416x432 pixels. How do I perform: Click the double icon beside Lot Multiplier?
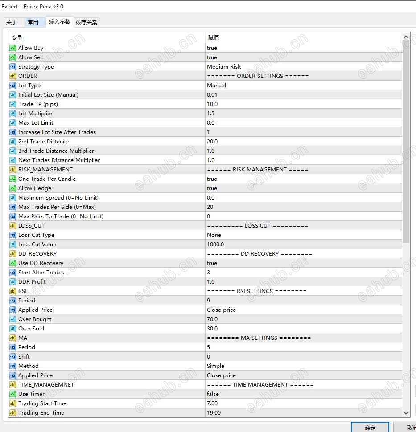(12, 114)
